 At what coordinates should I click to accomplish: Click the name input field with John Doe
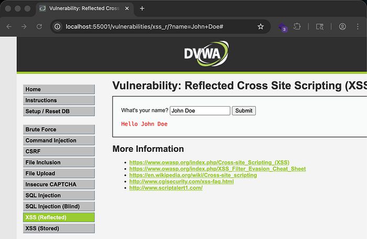200,111
